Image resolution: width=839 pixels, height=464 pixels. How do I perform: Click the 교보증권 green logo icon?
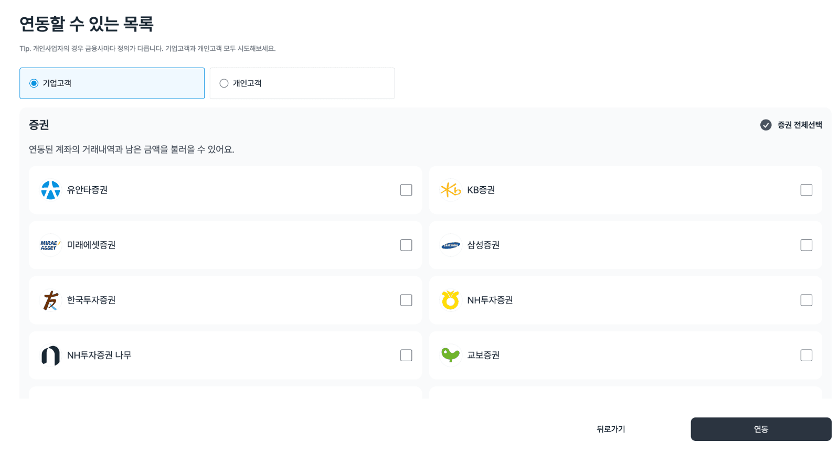(450, 355)
